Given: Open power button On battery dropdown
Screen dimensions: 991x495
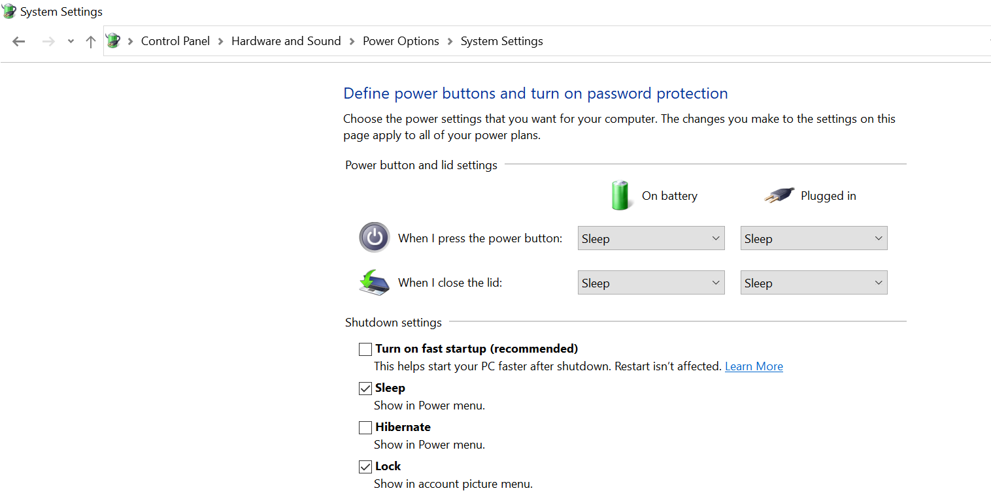Looking at the screenshot, I should pos(650,238).
